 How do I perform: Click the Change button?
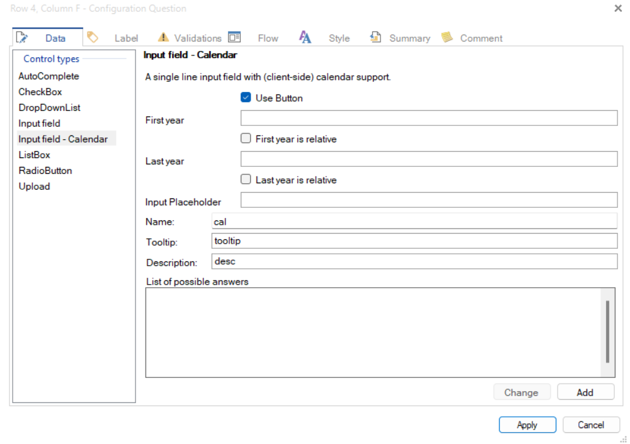pyautogui.click(x=521, y=392)
